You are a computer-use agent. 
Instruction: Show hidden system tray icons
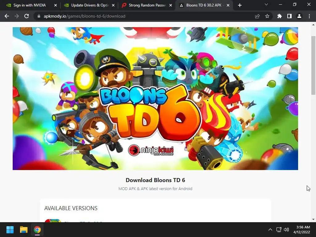(270, 230)
